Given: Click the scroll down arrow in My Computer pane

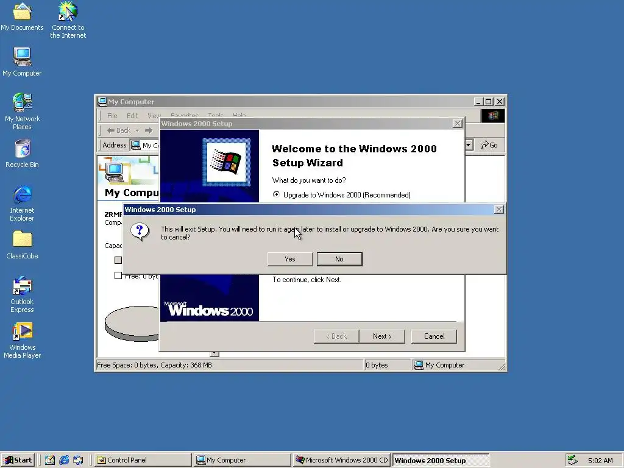Looking at the screenshot, I should coord(214,354).
